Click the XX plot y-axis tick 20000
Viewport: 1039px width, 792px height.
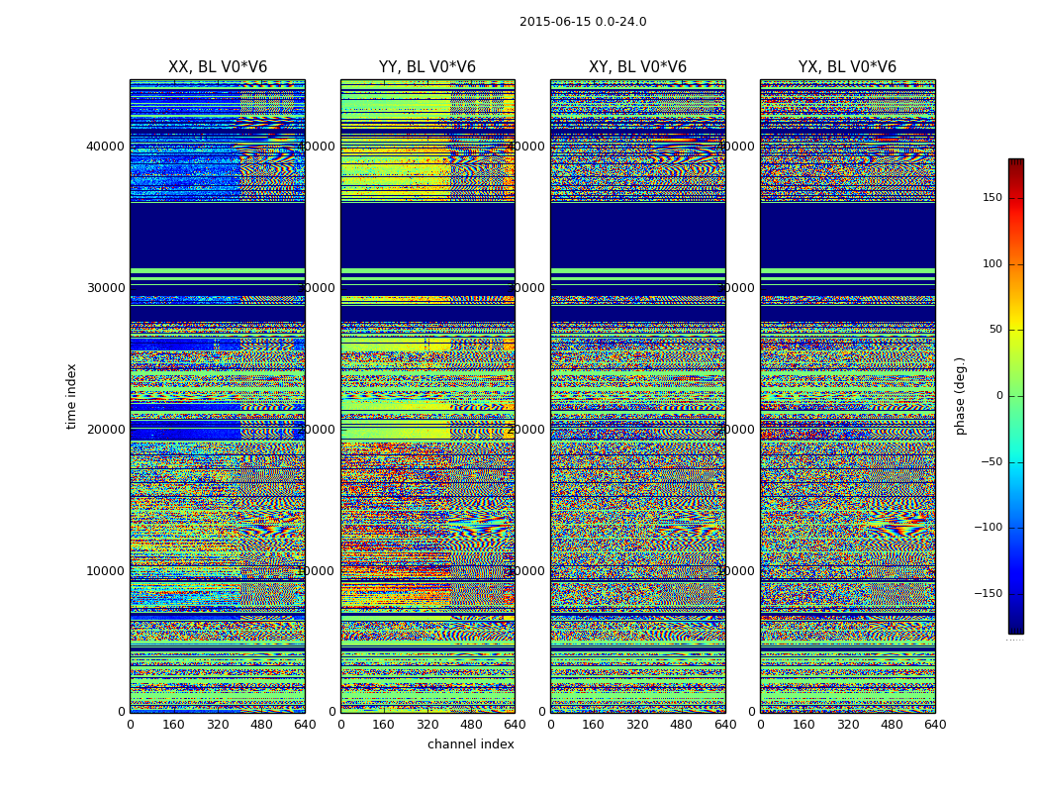tap(105, 430)
